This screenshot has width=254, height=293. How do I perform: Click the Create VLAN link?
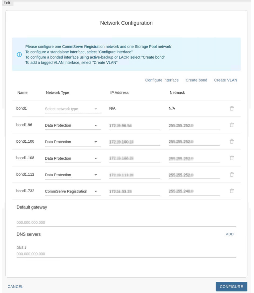[225, 80]
